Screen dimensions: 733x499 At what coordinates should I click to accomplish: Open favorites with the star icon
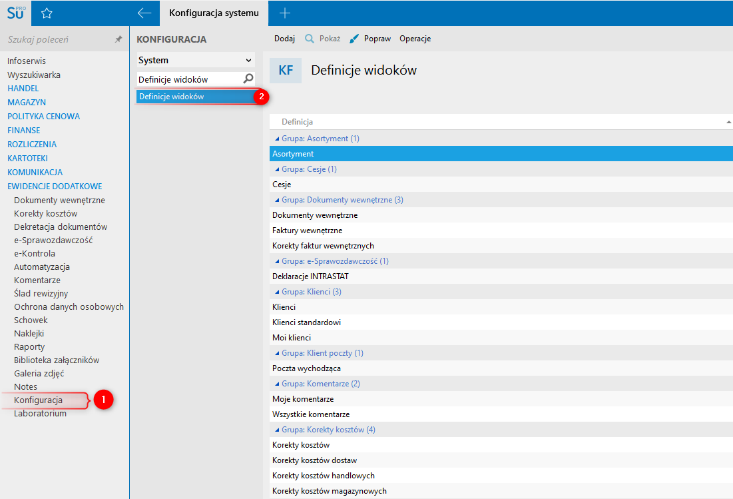coord(47,13)
